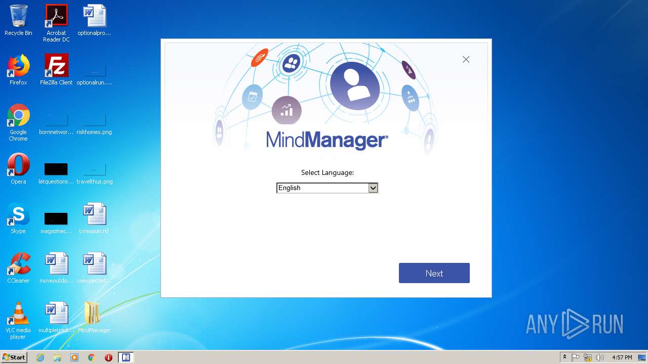Viewport: 648px width, 364px height.
Task: Click the English language combo box field
Action: point(327,188)
